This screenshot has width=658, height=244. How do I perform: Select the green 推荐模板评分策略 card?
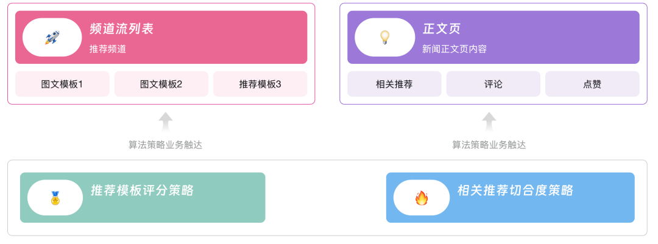click(143, 198)
